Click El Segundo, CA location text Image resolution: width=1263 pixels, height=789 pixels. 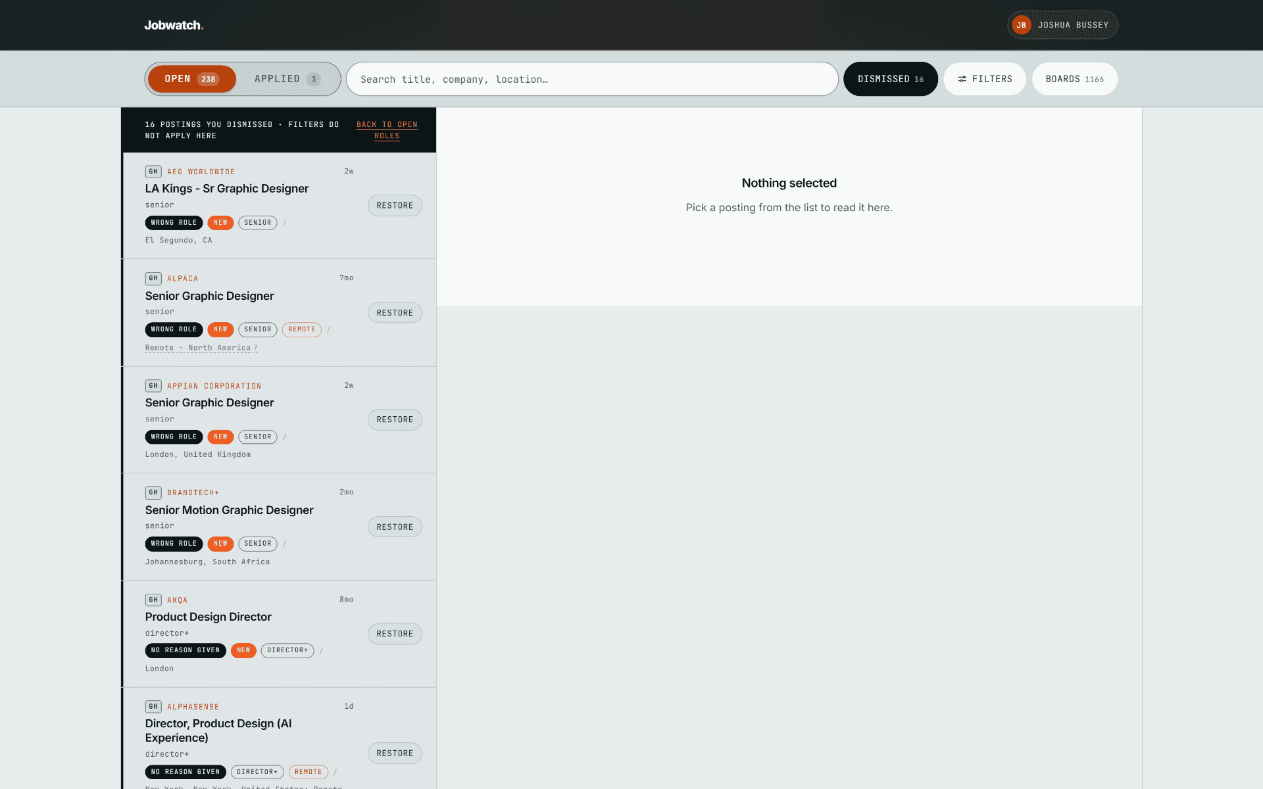click(x=179, y=241)
